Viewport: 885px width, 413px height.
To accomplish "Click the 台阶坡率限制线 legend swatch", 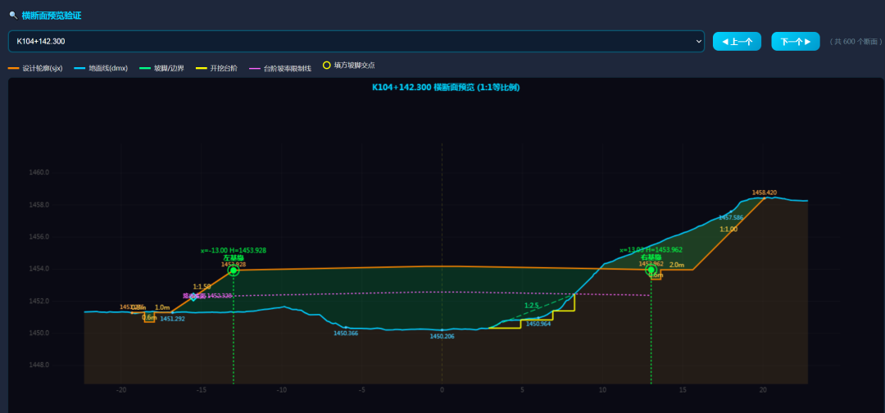I will tap(255, 68).
